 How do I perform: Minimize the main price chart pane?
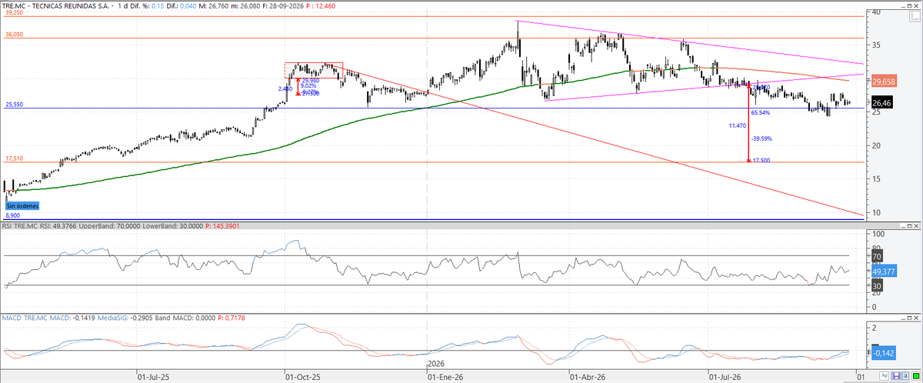[903, 6]
